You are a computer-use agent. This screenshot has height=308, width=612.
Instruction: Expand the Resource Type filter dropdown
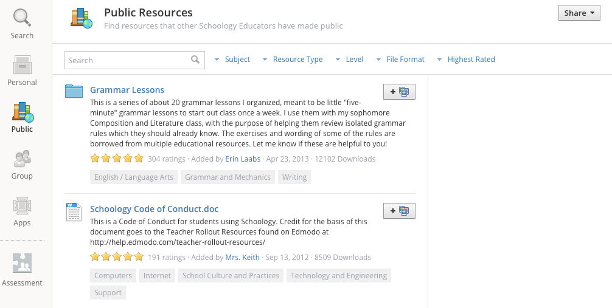[x=292, y=60]
